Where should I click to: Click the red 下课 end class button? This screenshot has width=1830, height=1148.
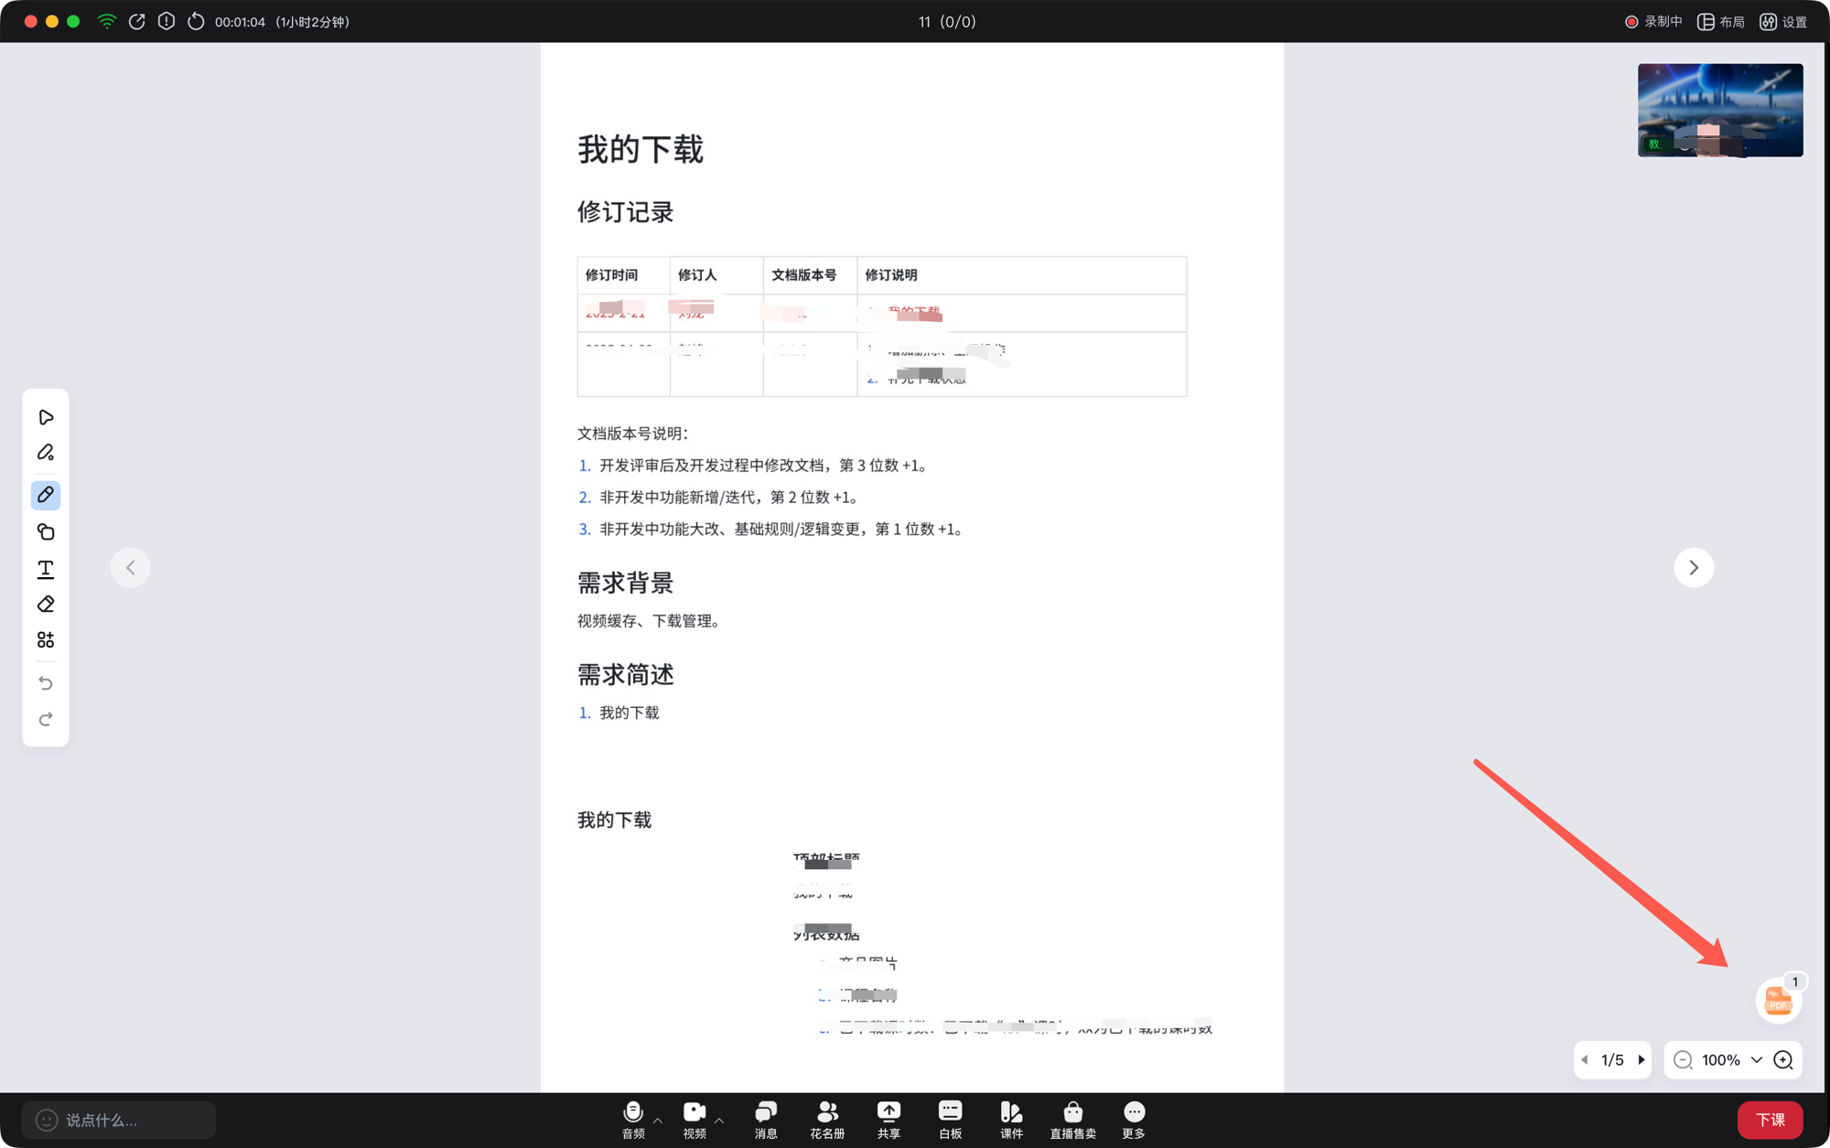point(1770,1120)
